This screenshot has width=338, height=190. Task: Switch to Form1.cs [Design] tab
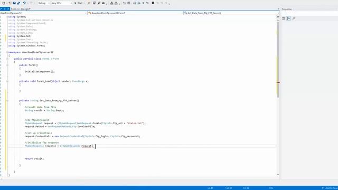coord(21,9)
